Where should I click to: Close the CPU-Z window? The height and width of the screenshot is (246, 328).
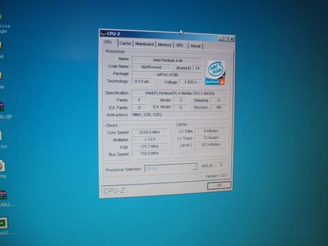click(232, 39)
